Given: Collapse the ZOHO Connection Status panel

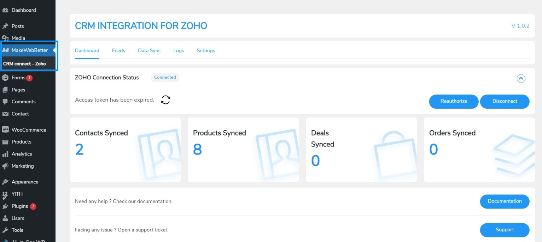Looking at the screenshot, I should (x=521, y=78).
